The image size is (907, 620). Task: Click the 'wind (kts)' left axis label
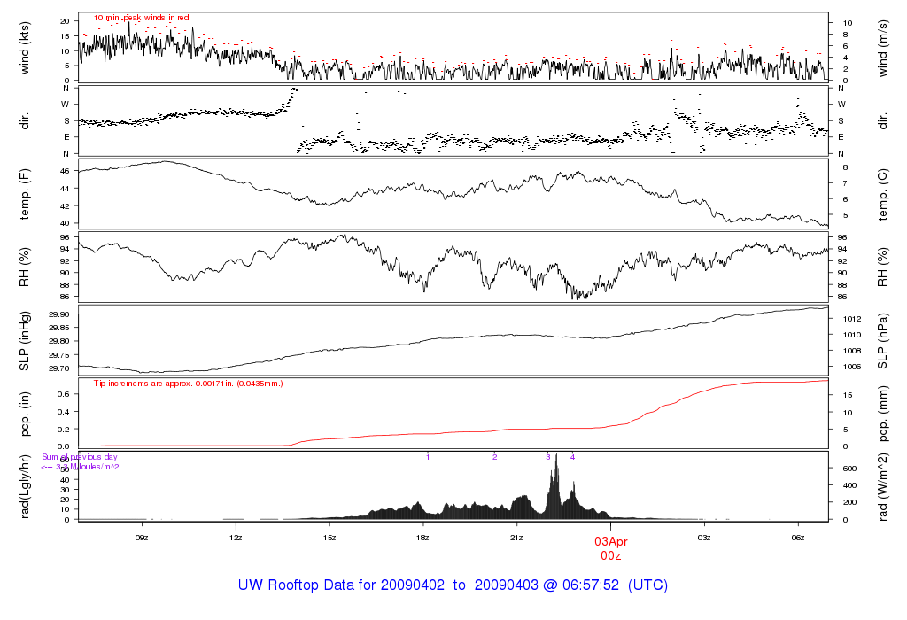coord(24,48)
